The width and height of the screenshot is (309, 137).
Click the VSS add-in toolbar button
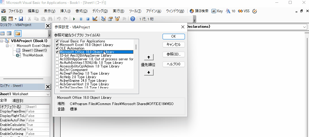click(244, 11)
